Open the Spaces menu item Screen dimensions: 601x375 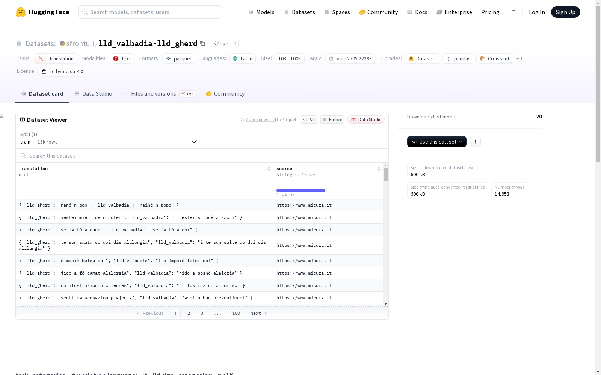(337, 12)
